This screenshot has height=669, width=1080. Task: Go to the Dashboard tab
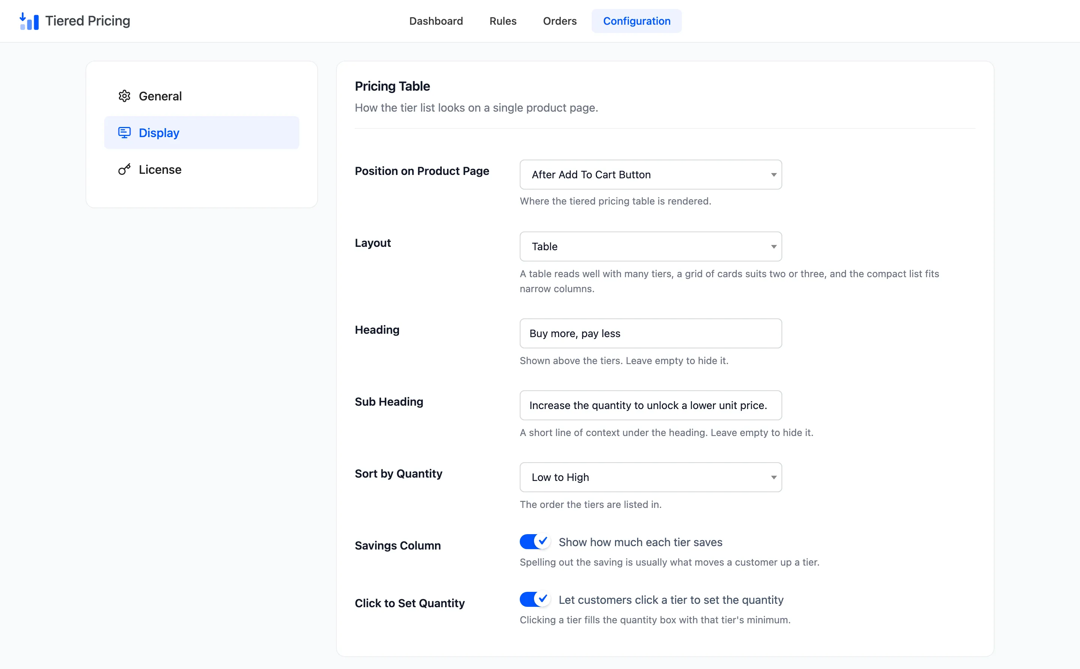point(436,21)
